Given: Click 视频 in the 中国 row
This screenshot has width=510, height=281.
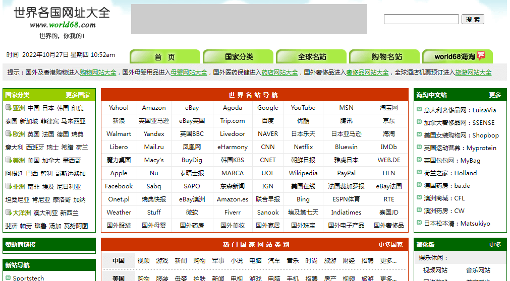Looking at the screenshot, I should pos(143,260).
